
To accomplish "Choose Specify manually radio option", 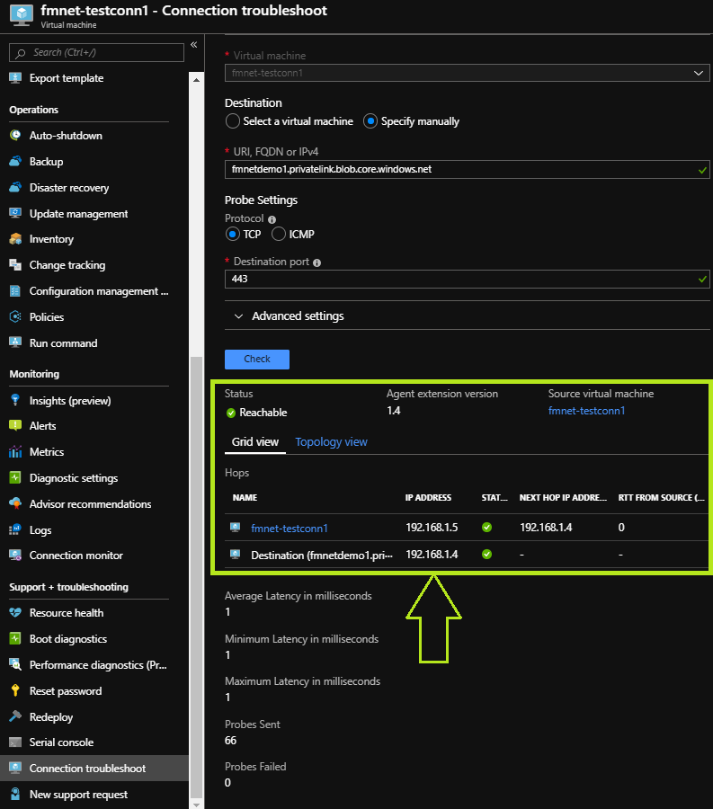I will [x=370, y=121].
